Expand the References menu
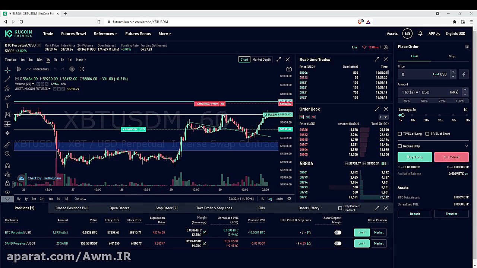The image size is (477, 268). point(105,33)
